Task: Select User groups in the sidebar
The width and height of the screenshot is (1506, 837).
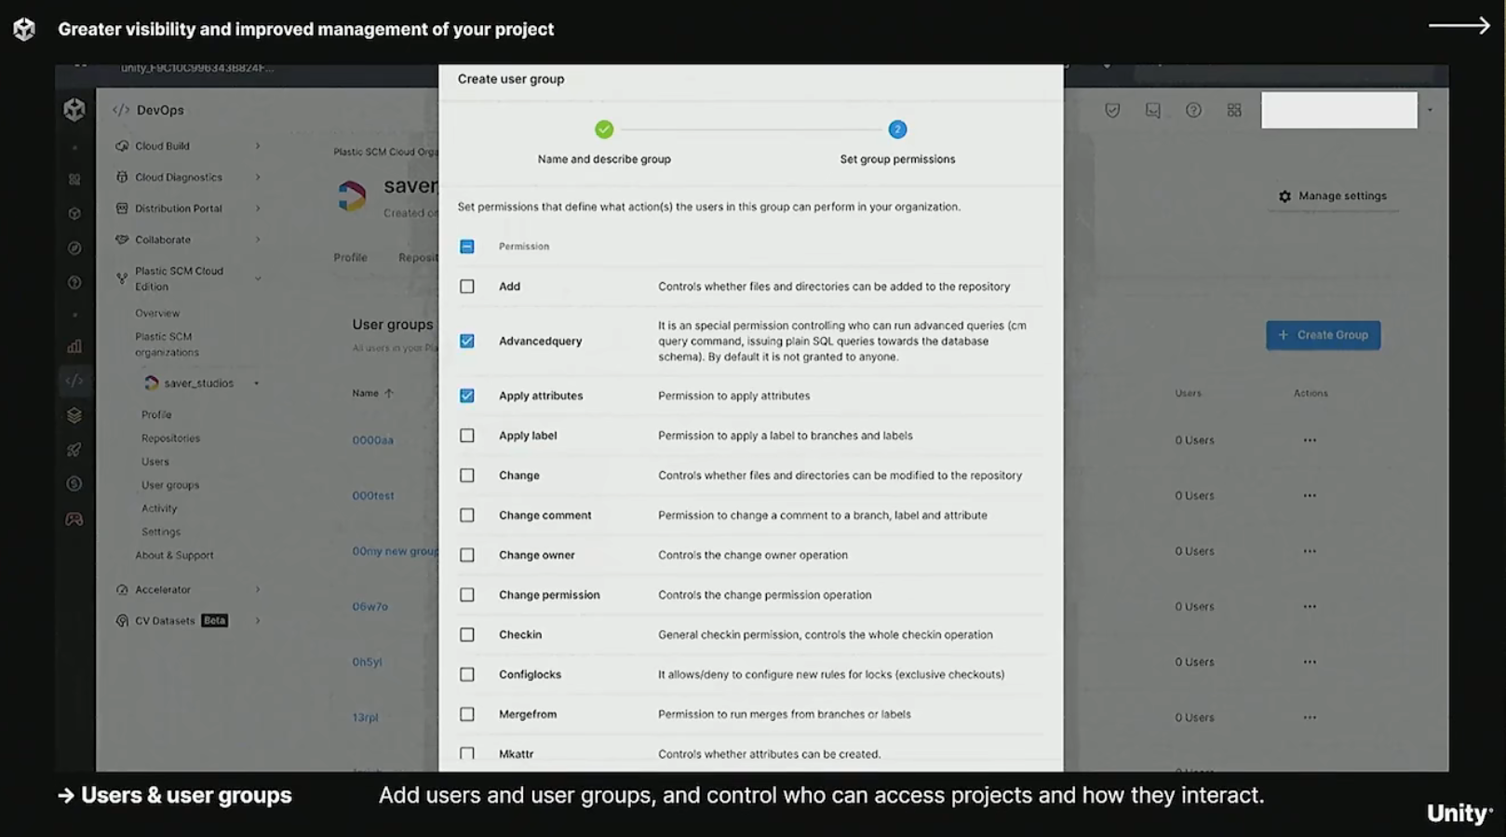Action: (170, 485)
